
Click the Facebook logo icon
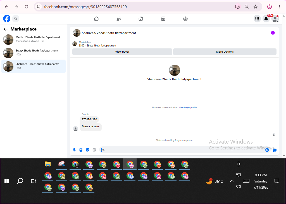[7, 18]
